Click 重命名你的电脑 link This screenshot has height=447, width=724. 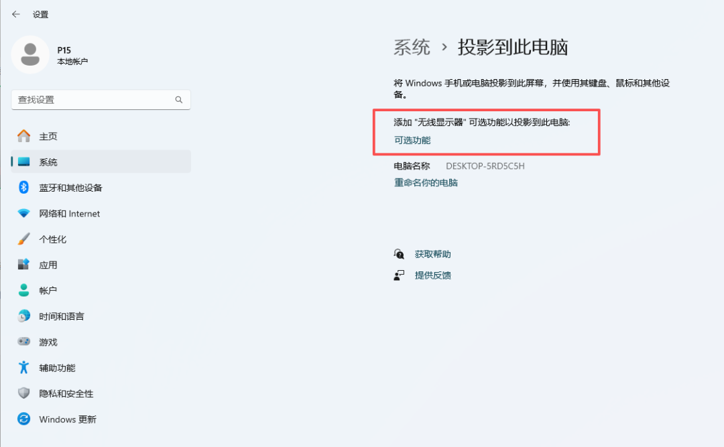426,182
